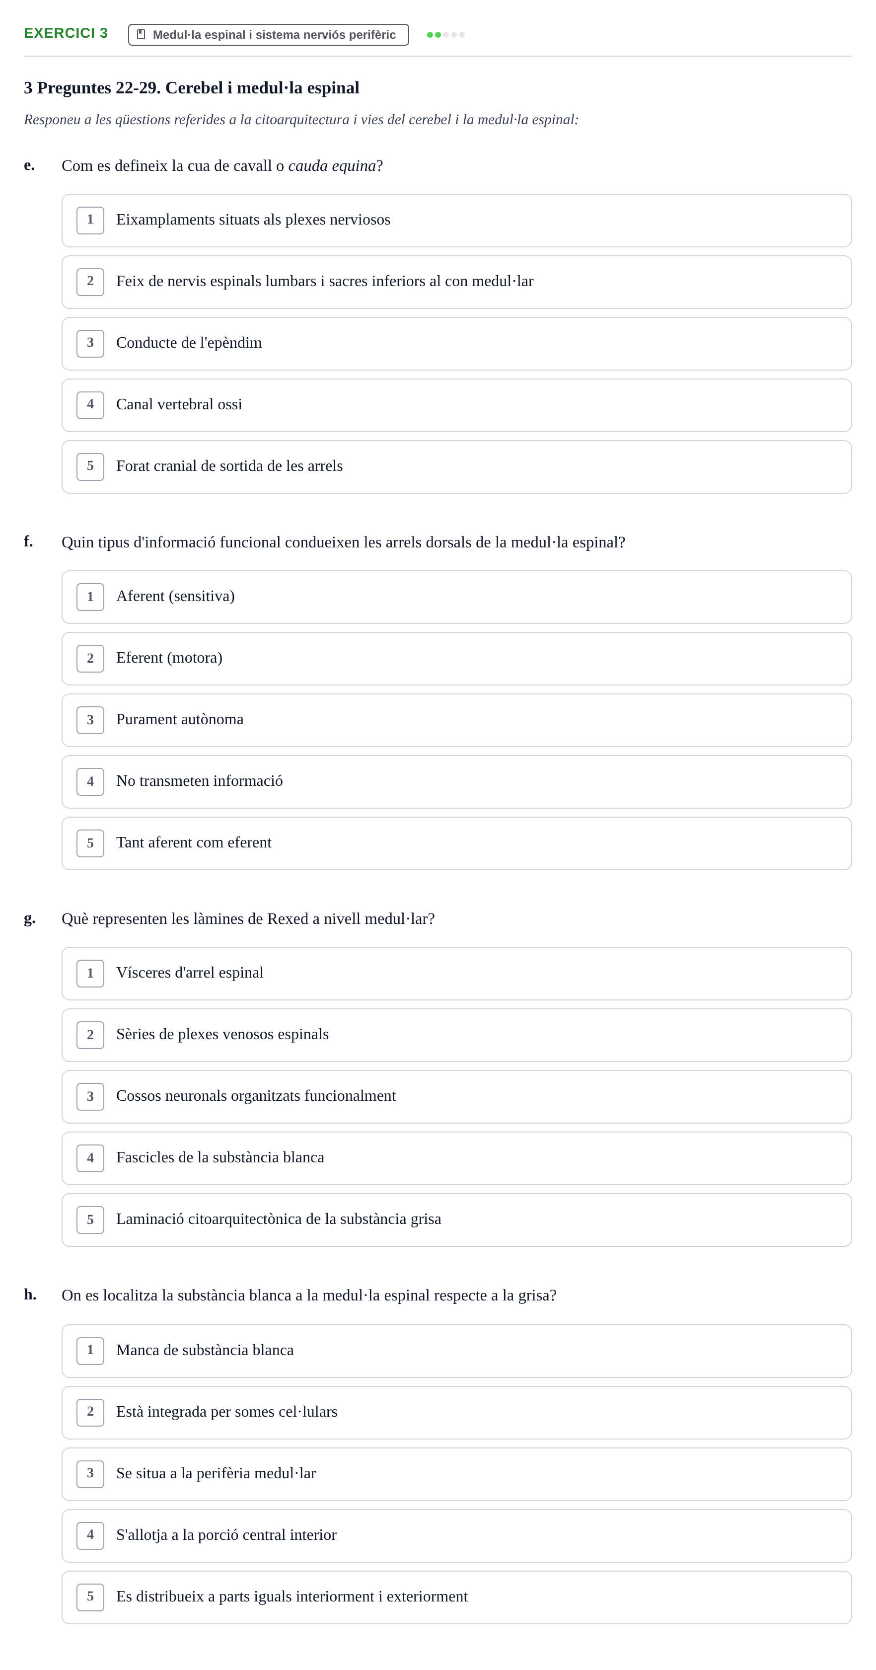Click number box 1 beside Eixamplaments situats
This screenshot has height=1670, width=876.
pos(90,221)
